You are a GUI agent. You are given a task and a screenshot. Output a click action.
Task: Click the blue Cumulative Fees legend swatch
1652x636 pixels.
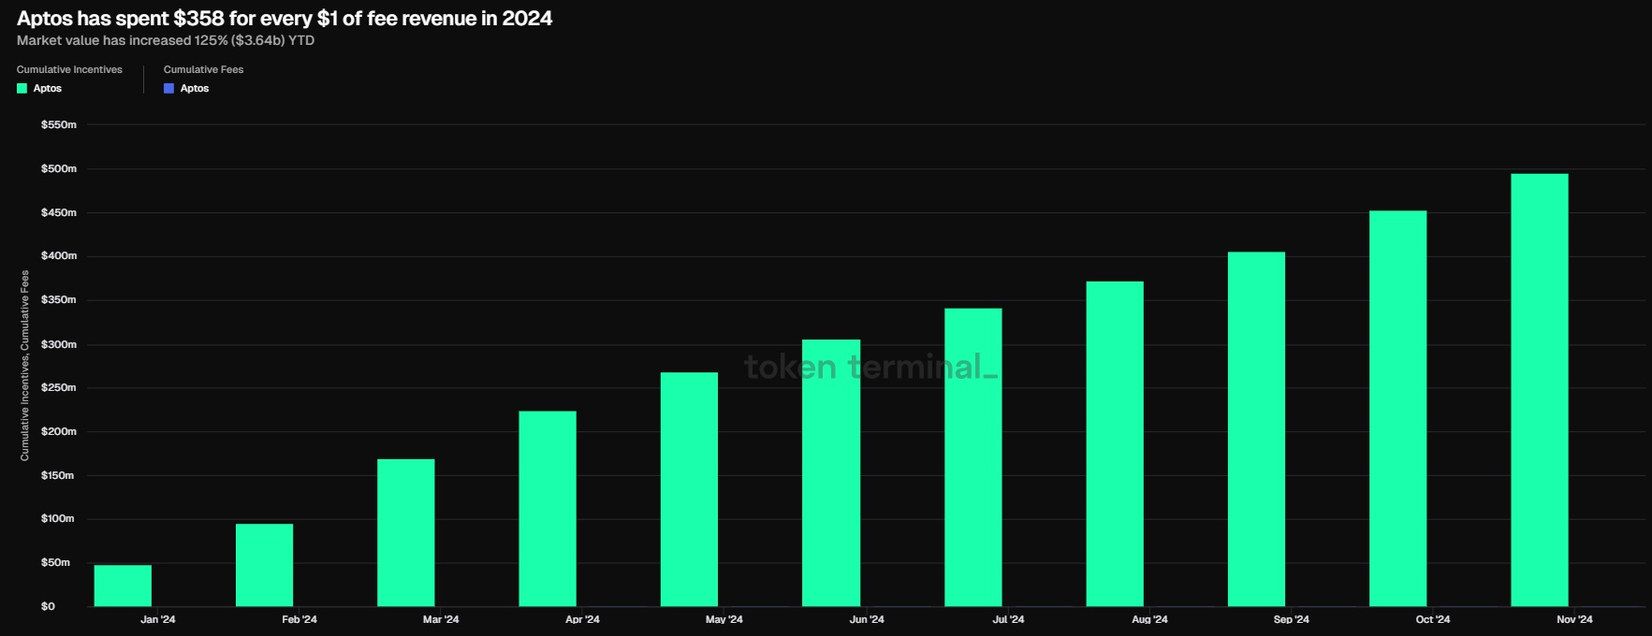168,89
